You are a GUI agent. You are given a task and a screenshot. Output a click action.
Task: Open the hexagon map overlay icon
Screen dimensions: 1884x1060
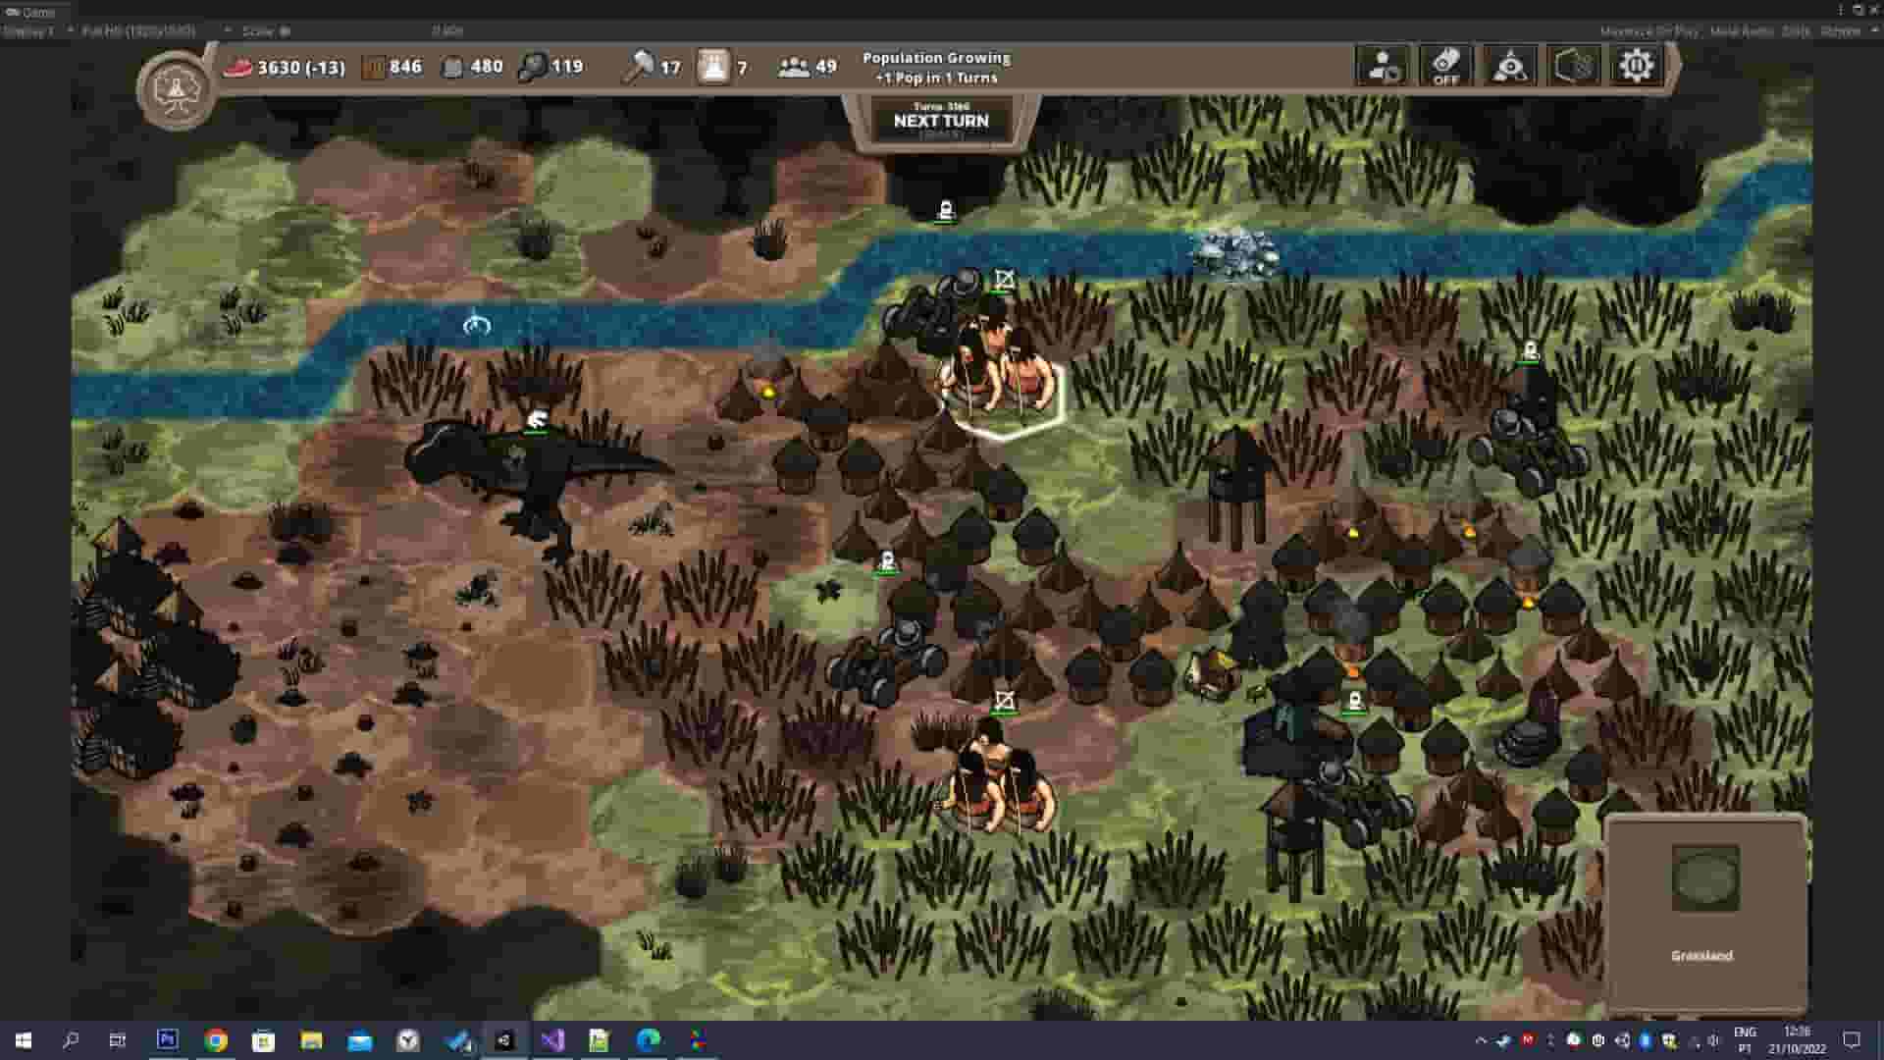[1572, 66]
